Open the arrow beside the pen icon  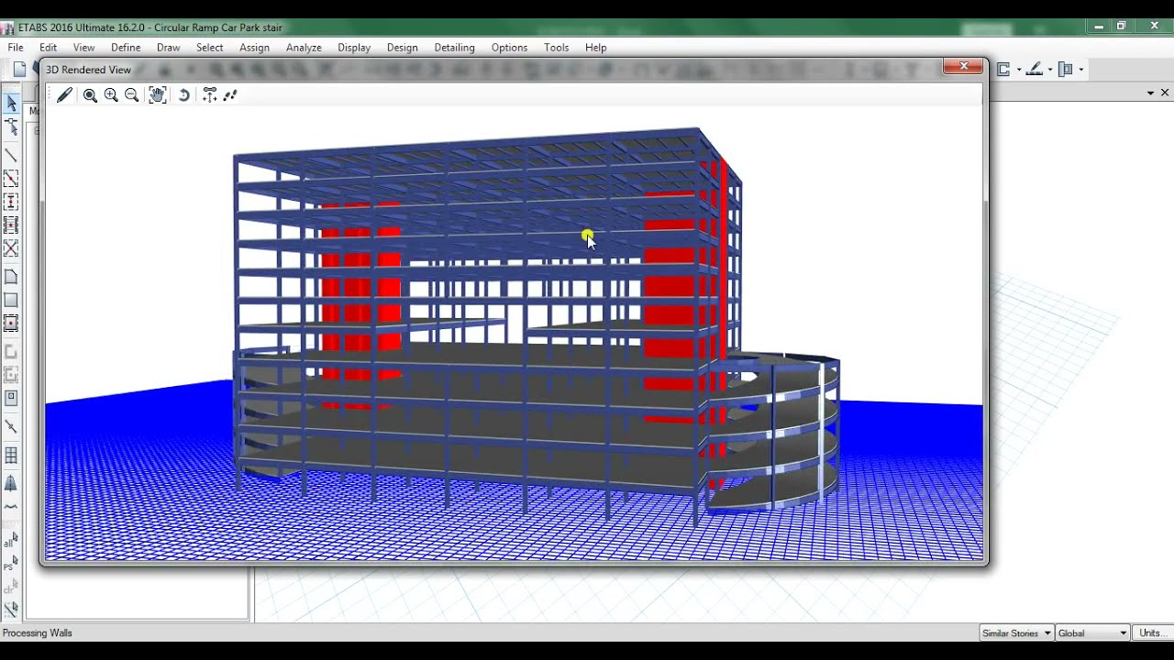tap(1049, 70)
